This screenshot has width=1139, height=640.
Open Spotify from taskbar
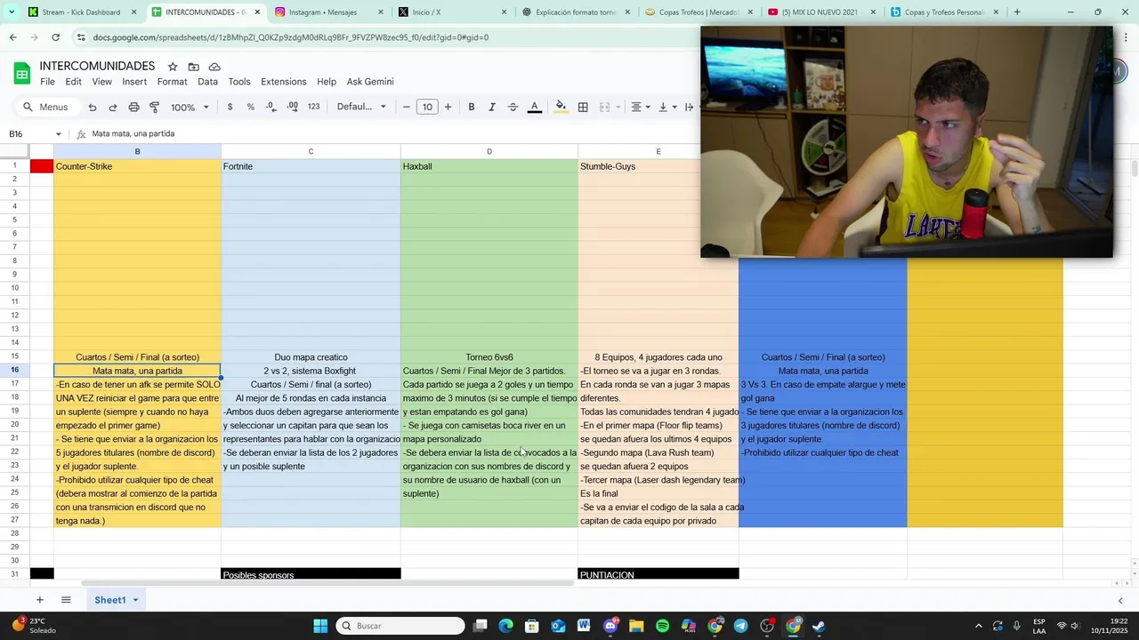click(x=662, y=626)
